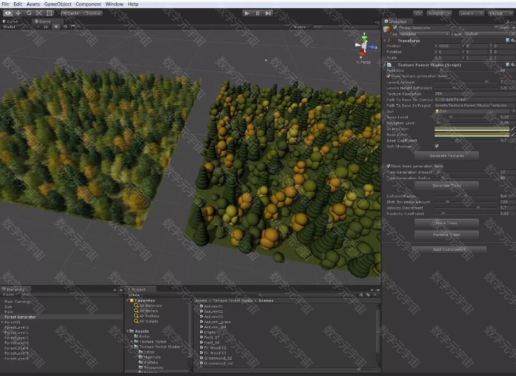Open the Layers dropdown

point(471,13)
